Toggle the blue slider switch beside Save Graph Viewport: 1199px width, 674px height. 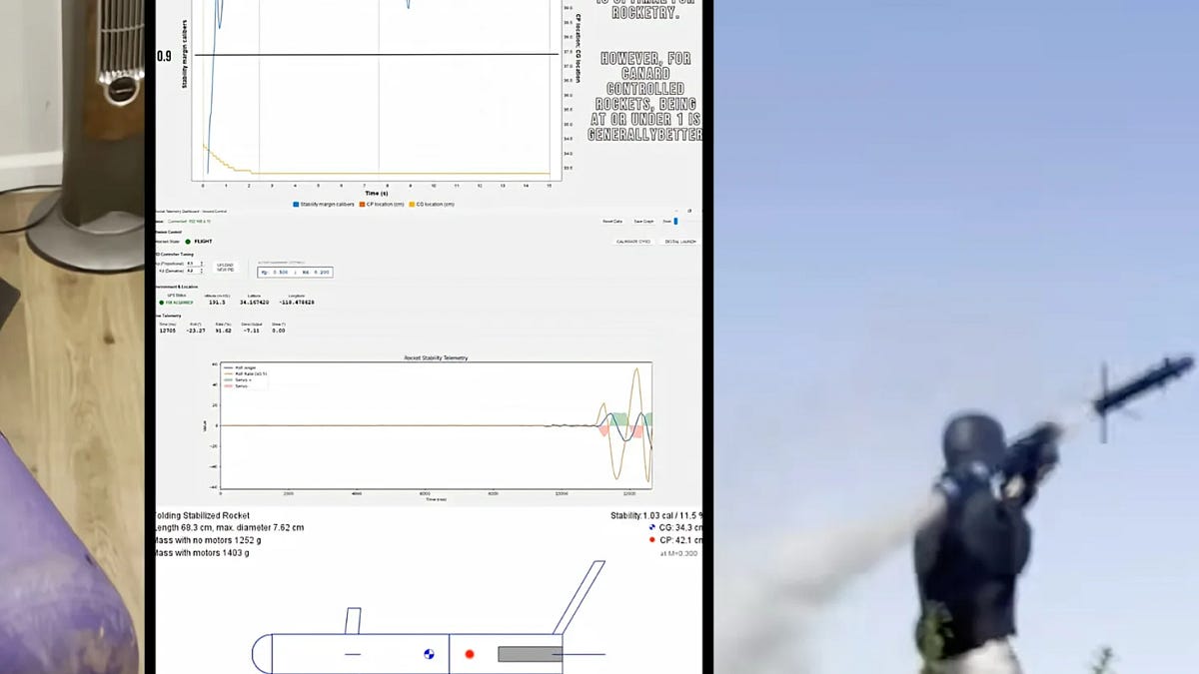(x=675, y=222)
